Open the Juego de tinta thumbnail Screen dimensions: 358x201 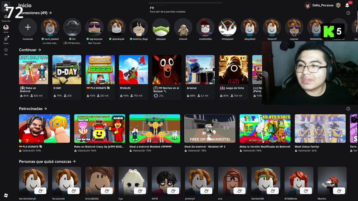coord(233,70)
